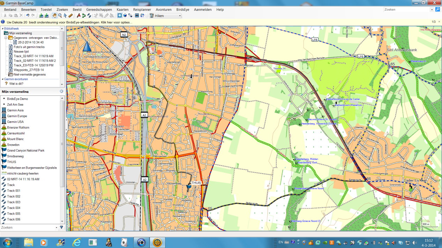Select 'Smidserweg' waypoint entry
This screenshot has width=442, height=248.
[x=15, y=156]
